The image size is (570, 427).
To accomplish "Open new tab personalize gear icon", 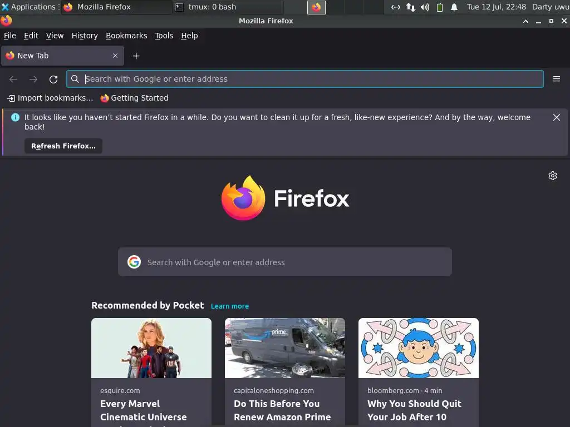I will 553,176.
